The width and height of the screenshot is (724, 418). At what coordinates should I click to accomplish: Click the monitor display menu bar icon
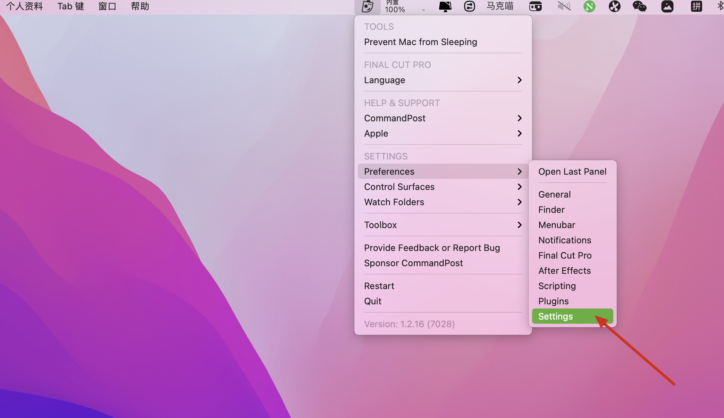445,7
